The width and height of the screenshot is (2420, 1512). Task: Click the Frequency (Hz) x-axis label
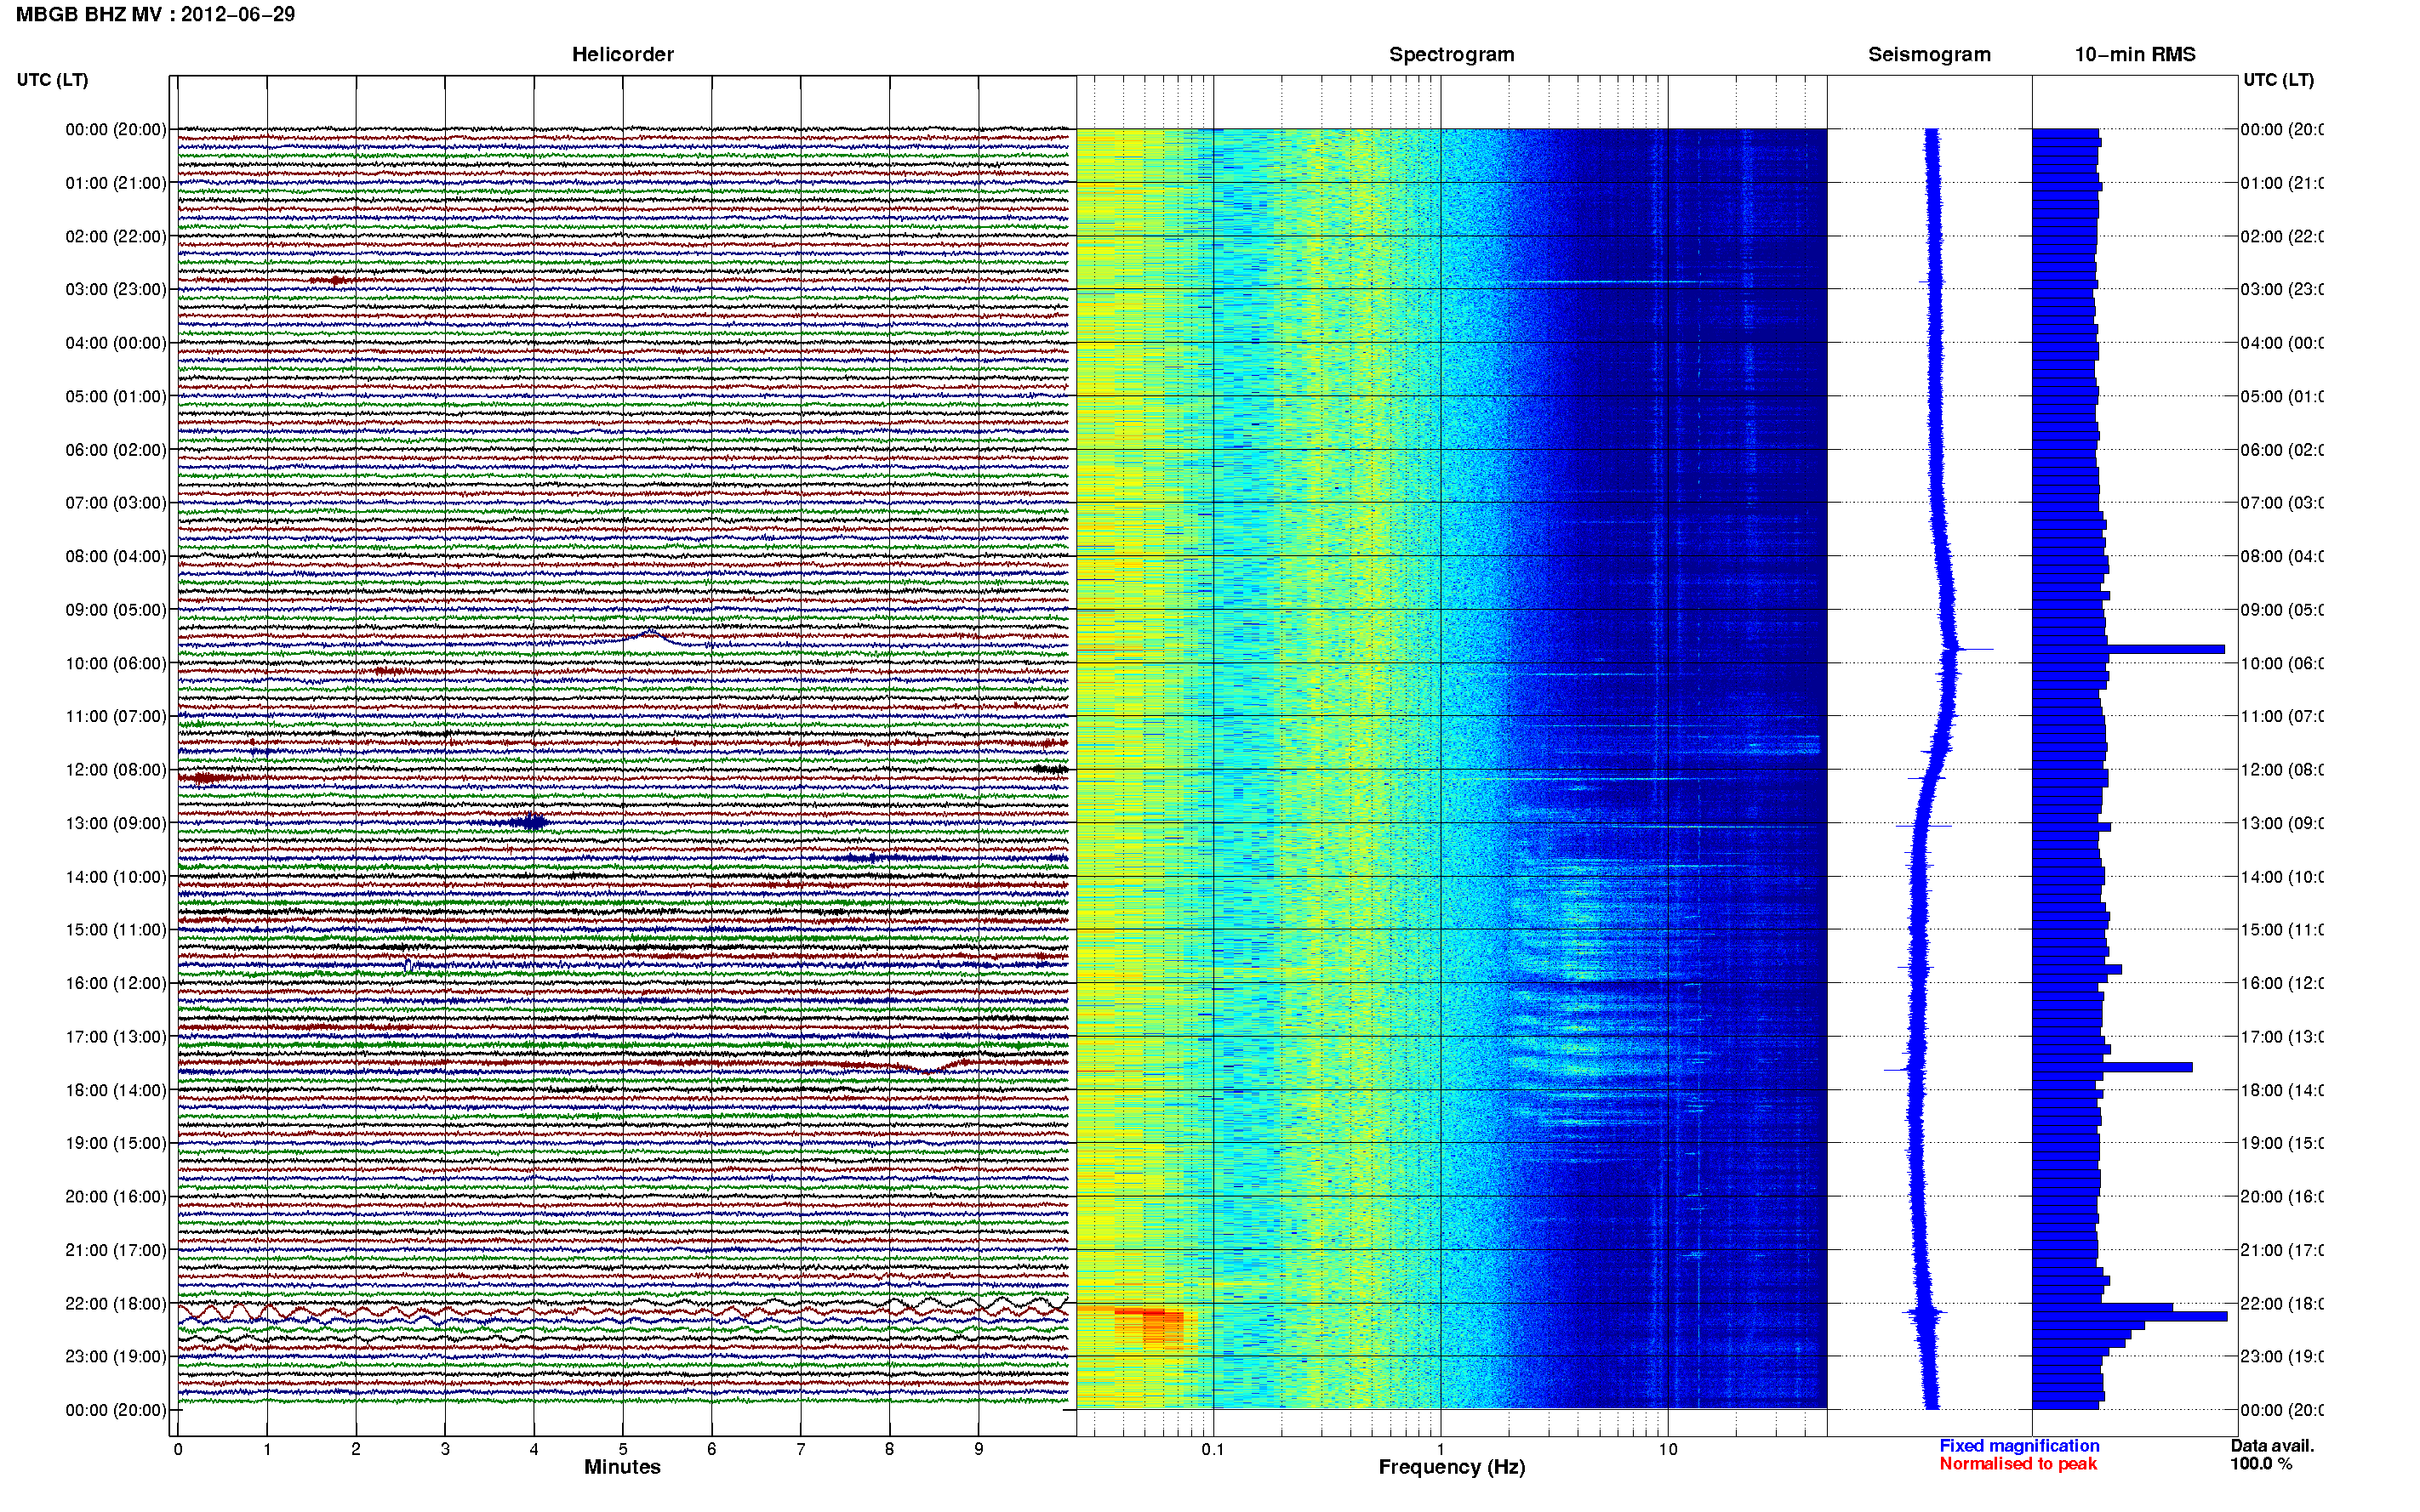(1452, 1467)
